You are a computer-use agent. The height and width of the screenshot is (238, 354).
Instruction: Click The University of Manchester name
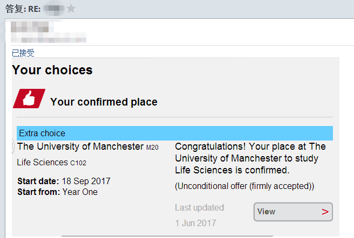pos(80,146)
